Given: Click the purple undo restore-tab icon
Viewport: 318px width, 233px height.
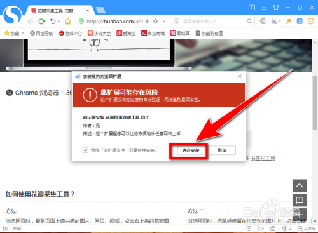Looking at the screenshot, I should click(x=53, y=22).
